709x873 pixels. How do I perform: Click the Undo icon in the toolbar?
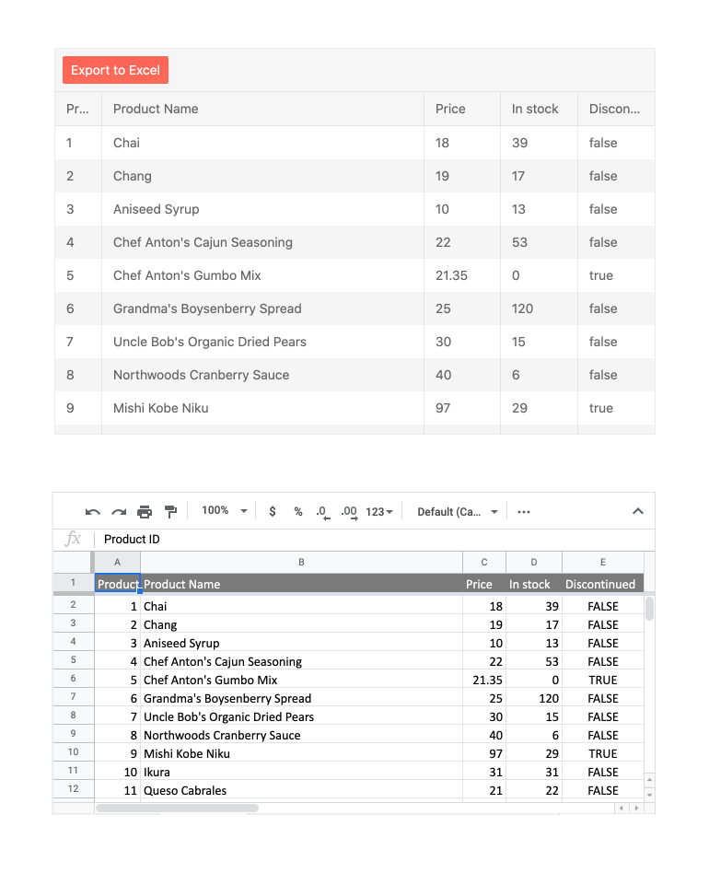pyautogui.click(x=92, y=511)
